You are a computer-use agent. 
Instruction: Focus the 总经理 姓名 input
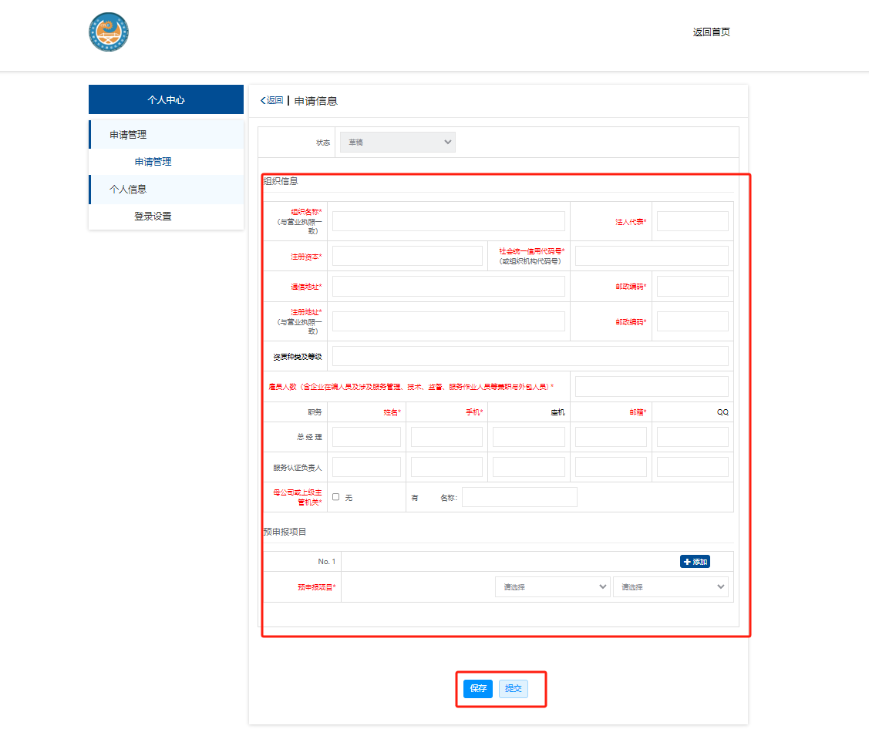pos(366,437)
